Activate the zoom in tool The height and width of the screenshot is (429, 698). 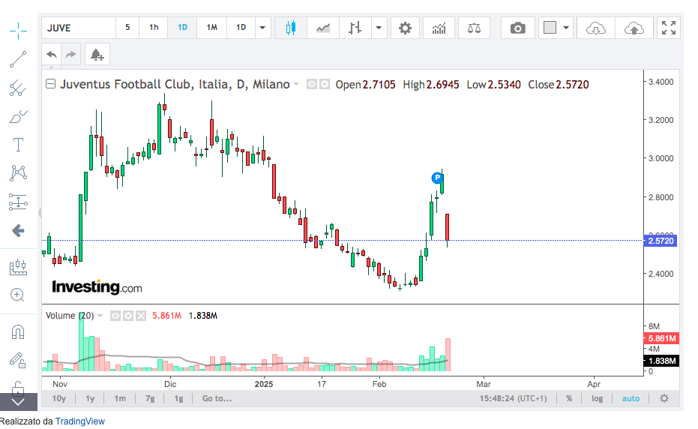(17, 295)
